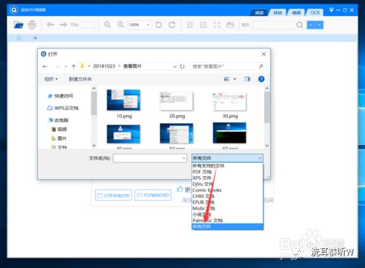This screenshot has width=365, height=268.
Task: Go up one folder level in dialog
Action: click(x=74, y=66)
